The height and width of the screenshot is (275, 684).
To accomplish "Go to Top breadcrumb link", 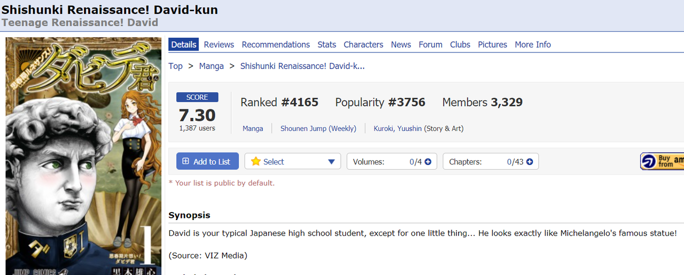I will click(175, 66).
